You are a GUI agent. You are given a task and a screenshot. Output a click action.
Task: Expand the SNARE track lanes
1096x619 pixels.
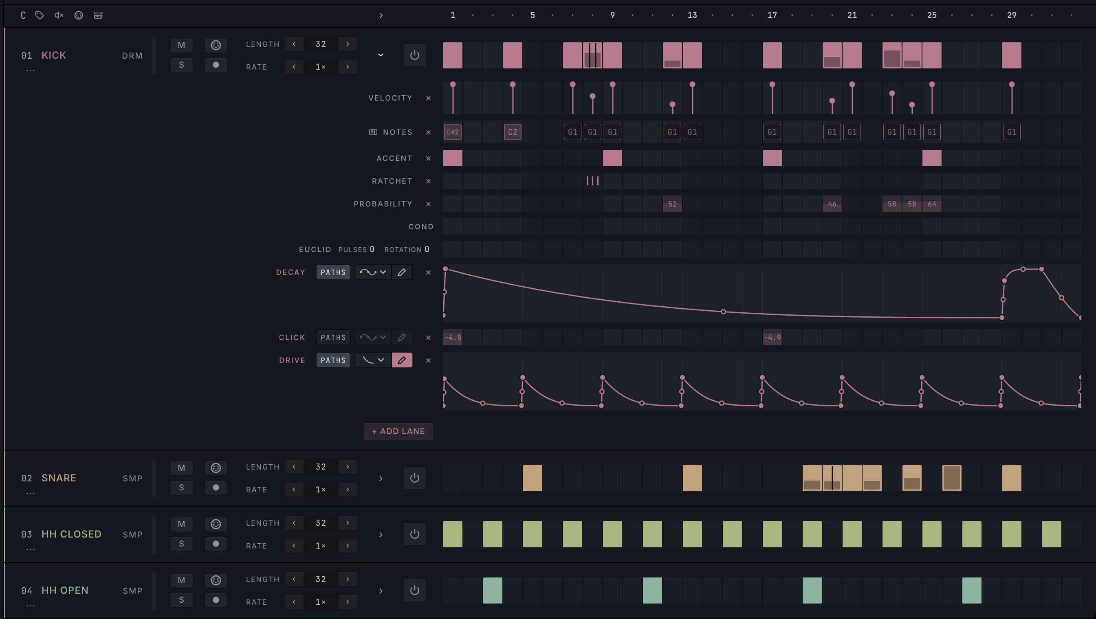[x=381, y=478]
